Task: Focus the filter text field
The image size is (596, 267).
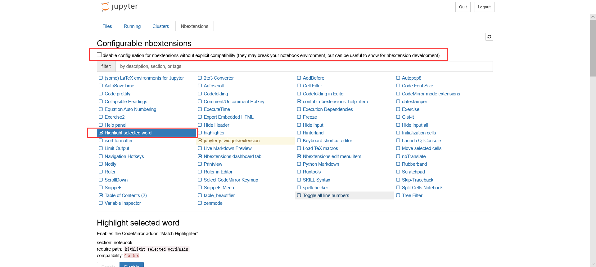Action: click(304, 66)
